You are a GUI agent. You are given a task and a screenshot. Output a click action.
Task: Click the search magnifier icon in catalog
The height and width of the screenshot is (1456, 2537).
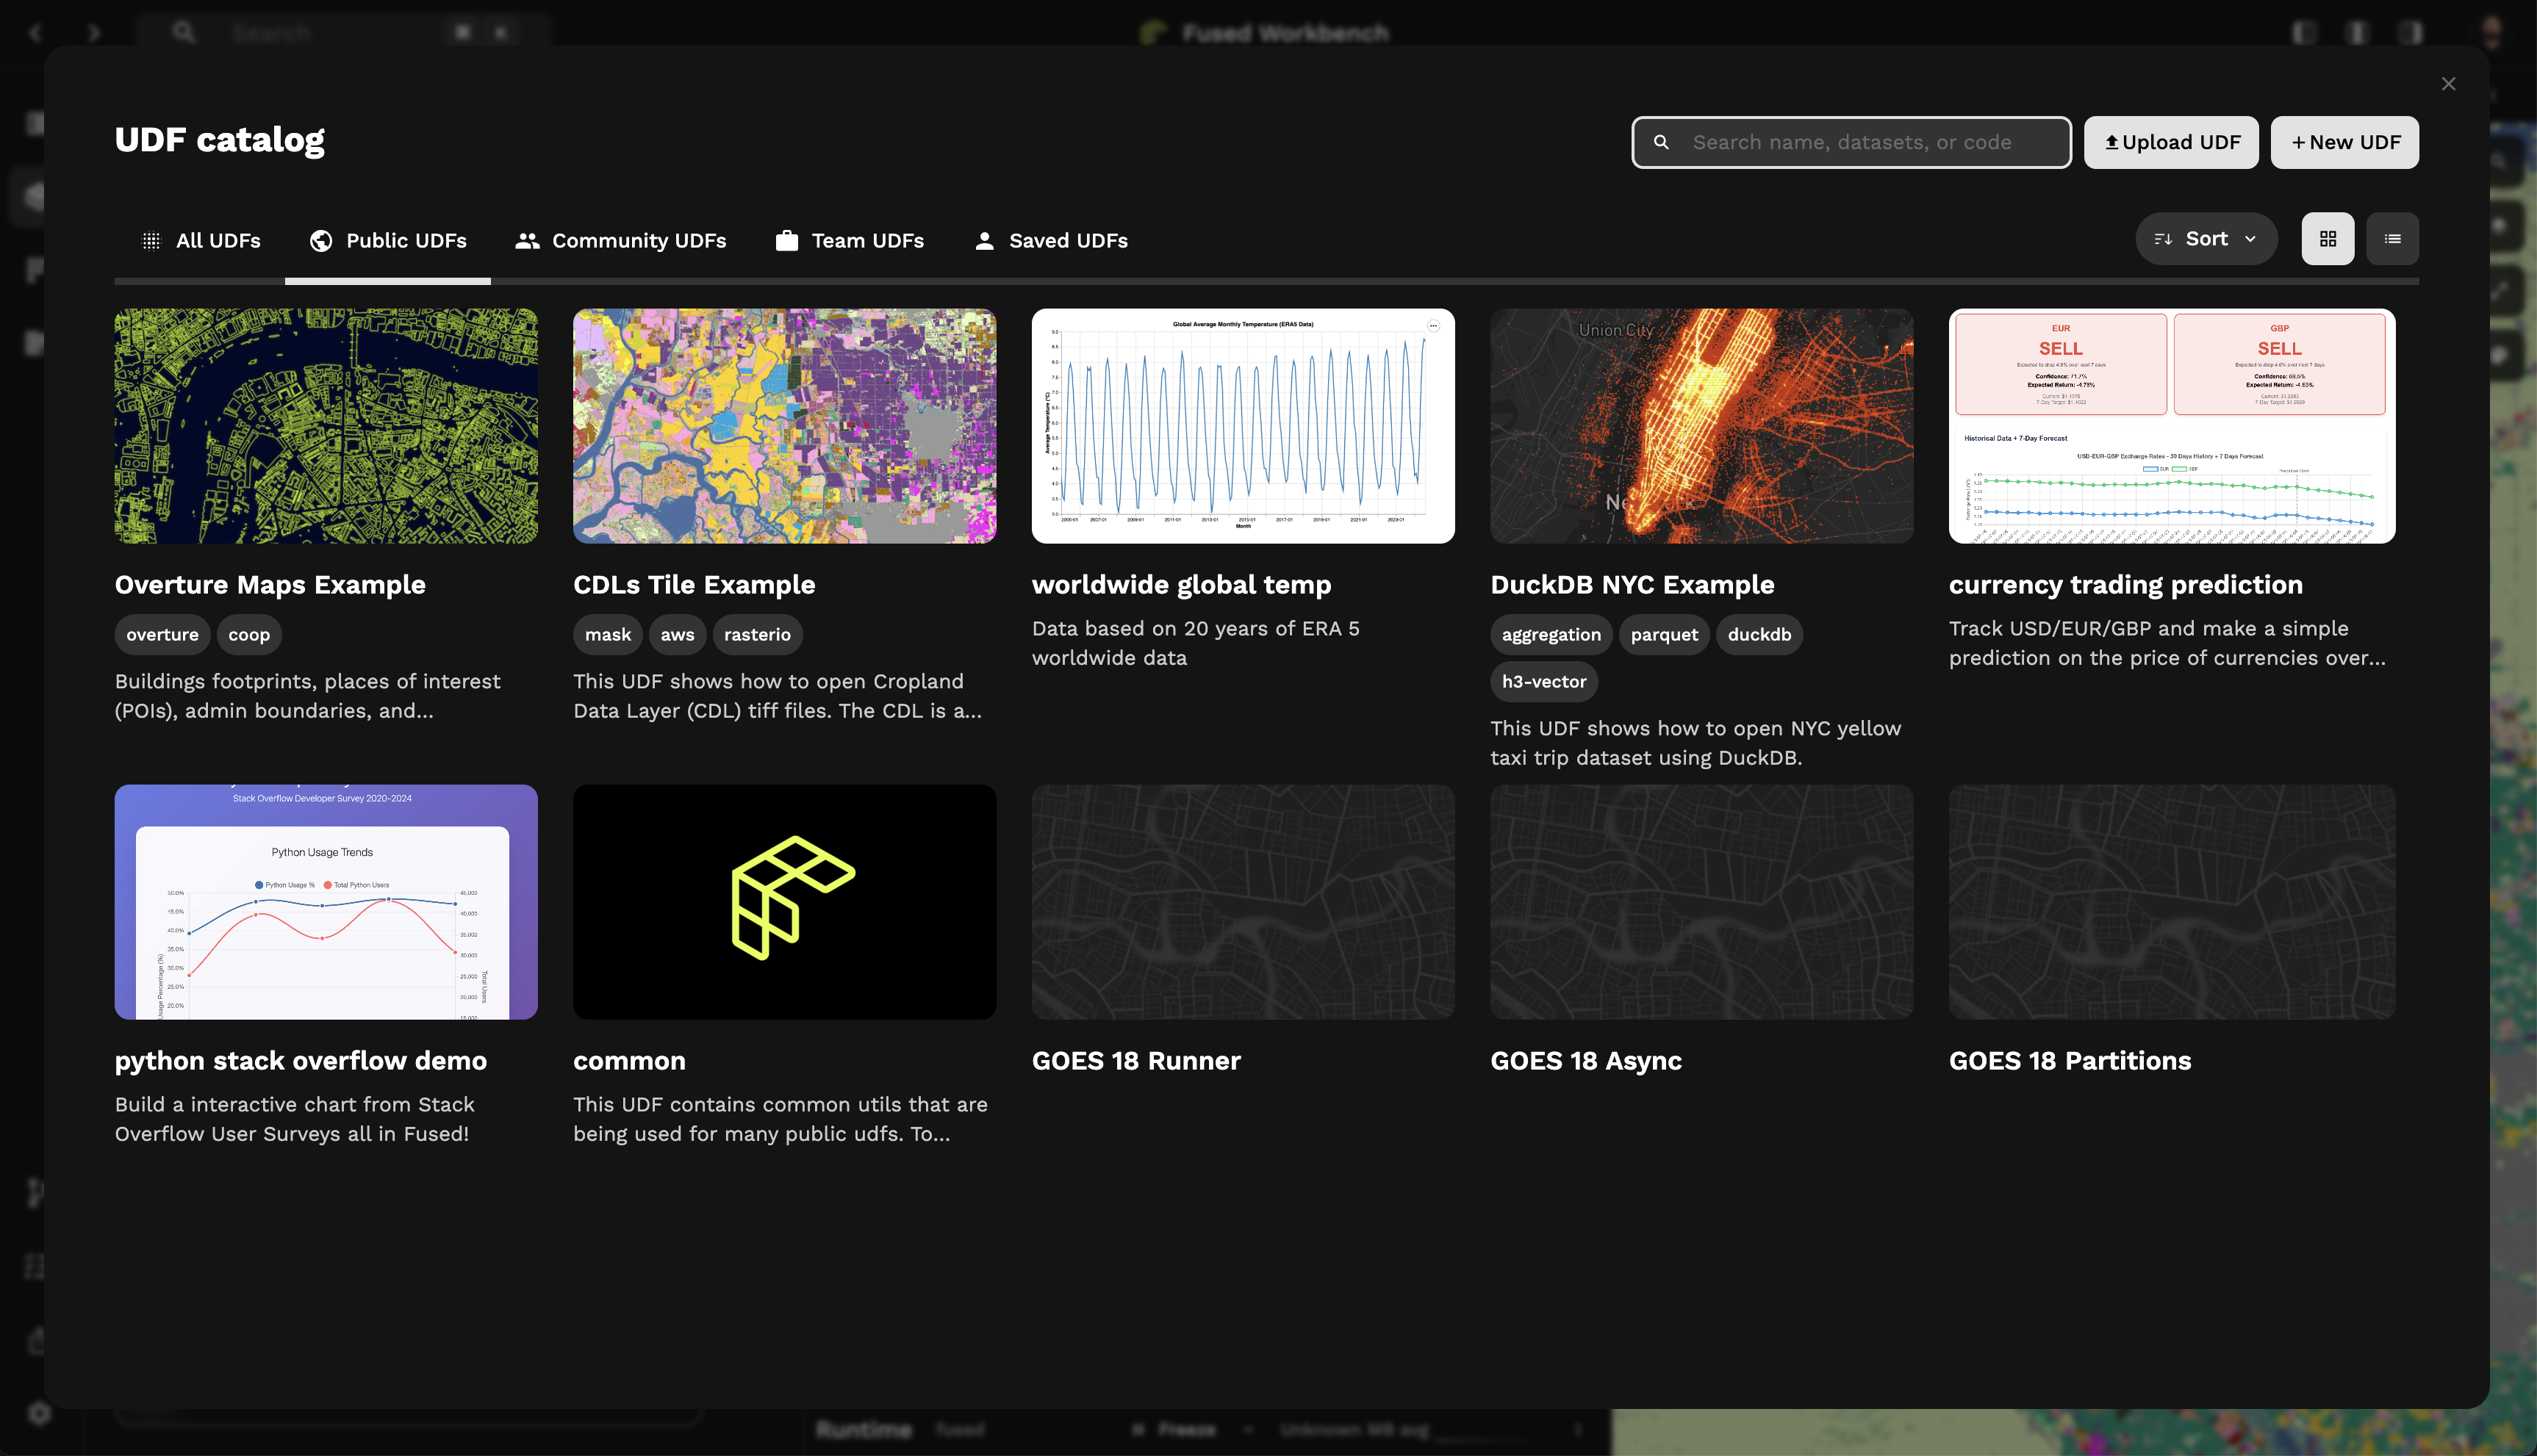[1662, 142]
